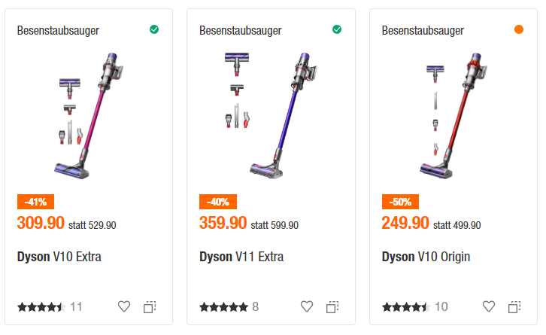Click the Dyson V10 Extra title
This screenshot has width=546, height=335.
pyautogui.click(x=59, y=257)
